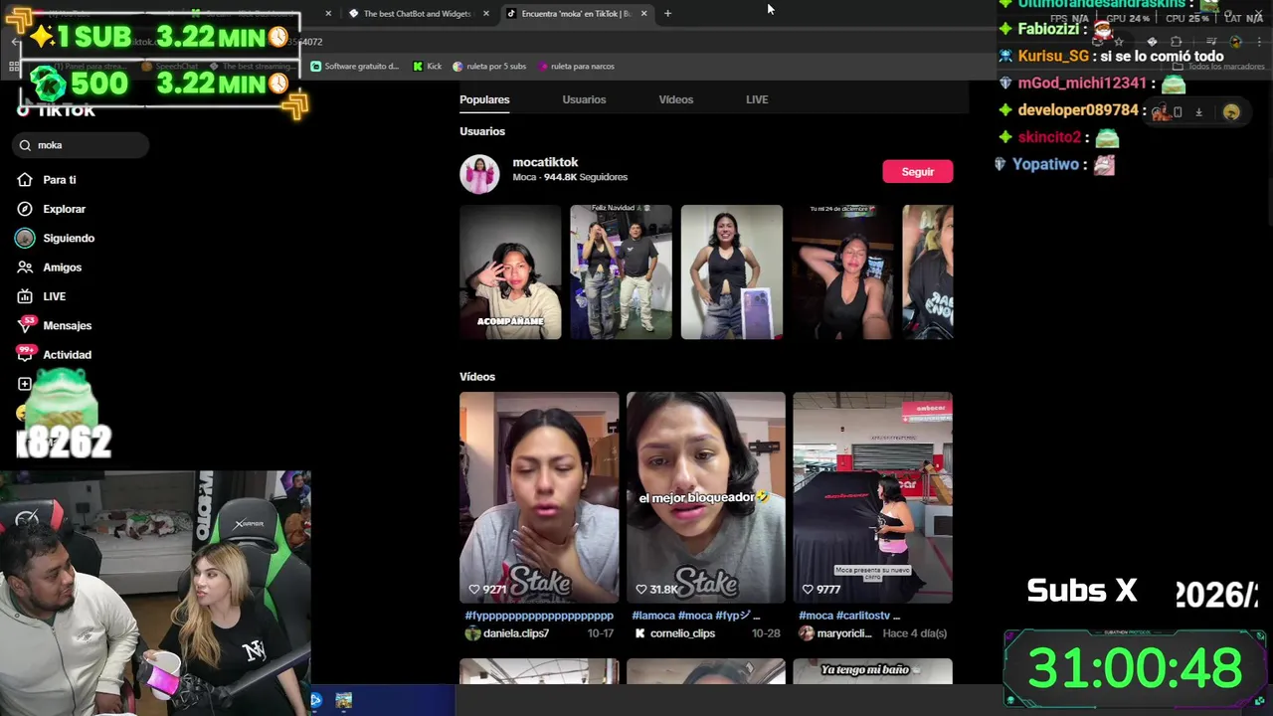The image size is (1273, 716).
Task: Click the Siguiendo avatar icon in sidebar
Action: click(x=25, y=238)
